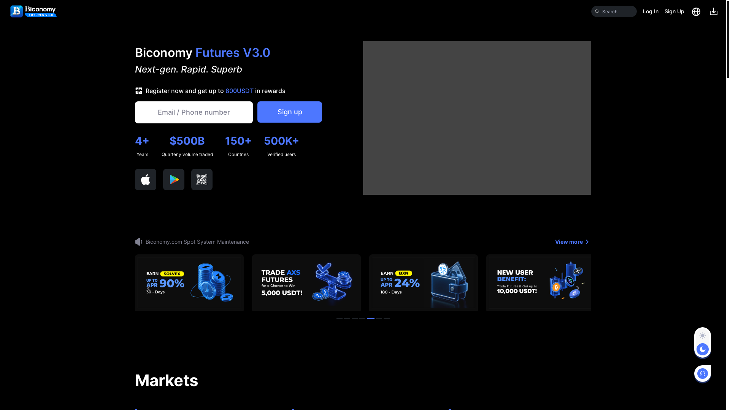730x410 pixels.
Task: Open customer support headset icon
Action: point(703,374)
